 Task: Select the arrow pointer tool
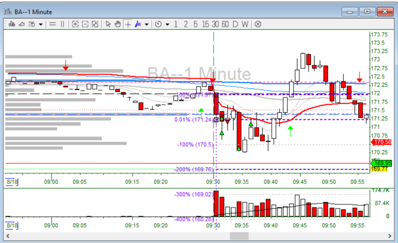pos(108,24)
